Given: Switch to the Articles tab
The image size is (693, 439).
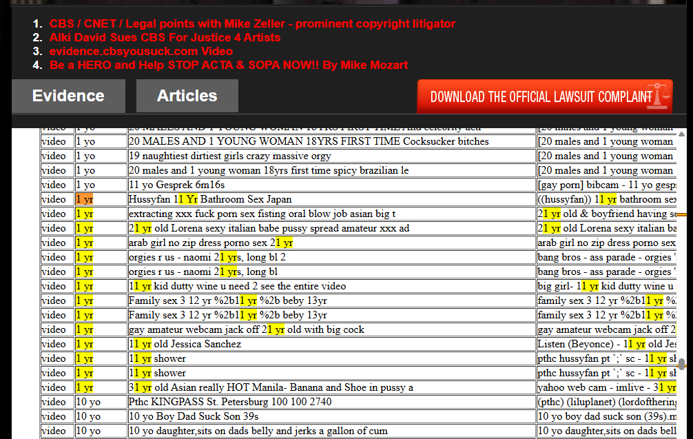Looking at the screenshot, I should [187, 96].
